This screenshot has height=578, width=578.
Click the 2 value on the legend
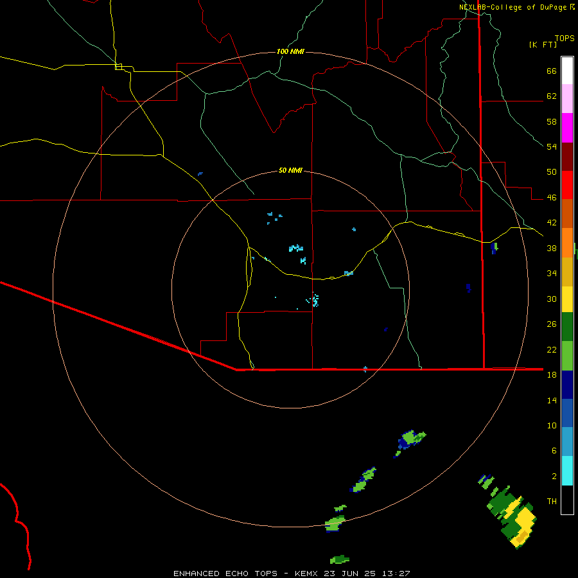point(554,477)
